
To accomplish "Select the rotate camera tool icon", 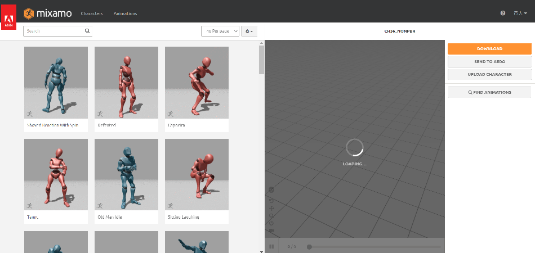I will (271, 201).
